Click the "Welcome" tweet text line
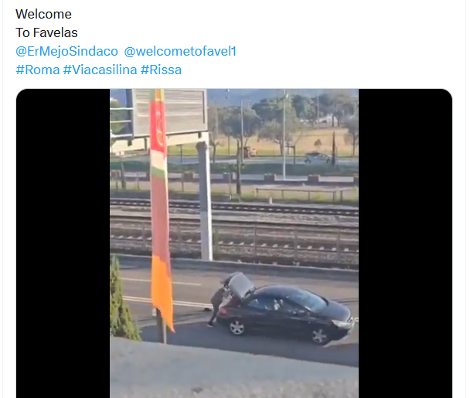470x398 pixels. (x=43, y=14)
